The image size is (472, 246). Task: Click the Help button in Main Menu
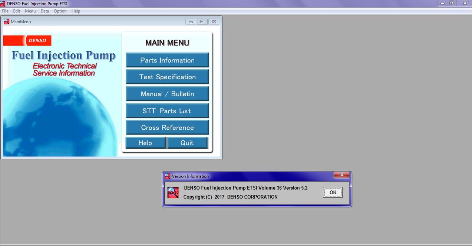pyautogui.click(x=145, y=143)
